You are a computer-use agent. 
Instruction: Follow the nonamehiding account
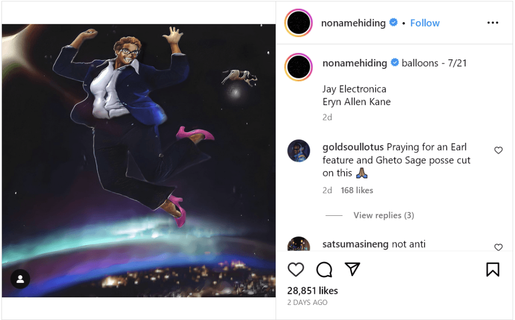424,23
